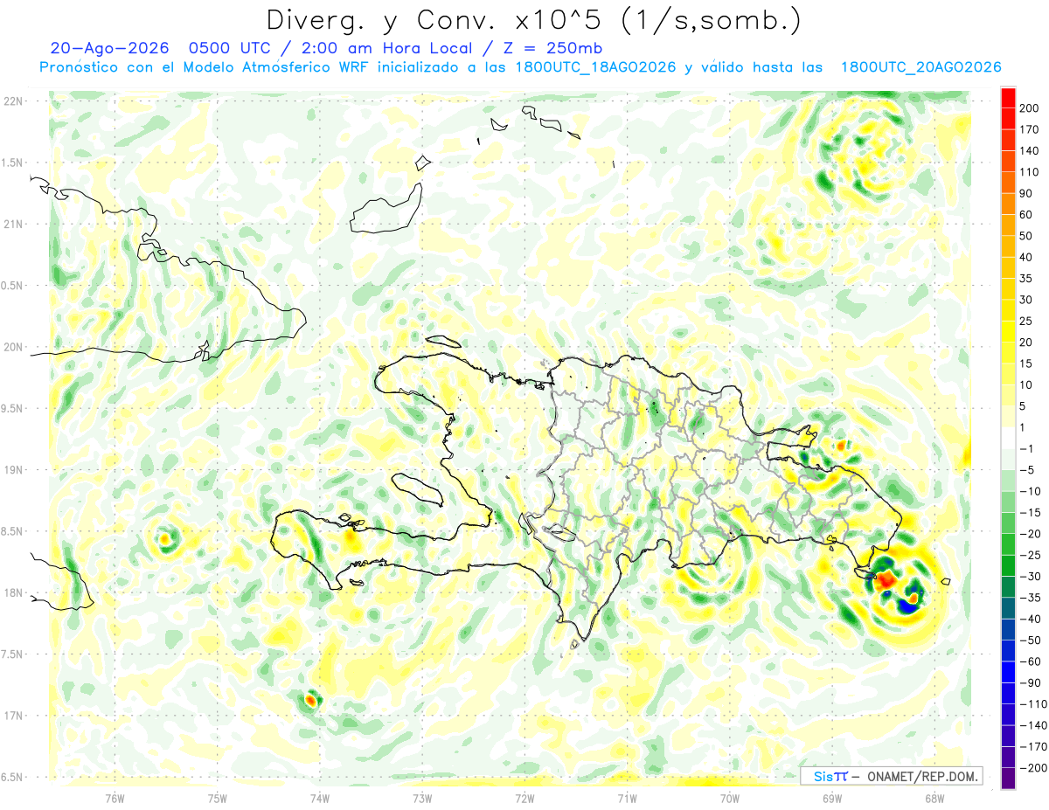Click the positive 25 value on the color scale

click(1027, 322)
